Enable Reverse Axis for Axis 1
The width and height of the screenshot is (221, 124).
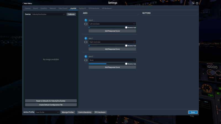(126, 46)
